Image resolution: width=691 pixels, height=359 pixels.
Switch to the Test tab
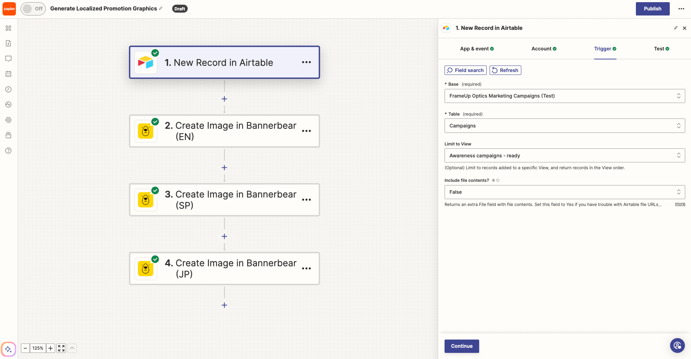tap(661, 49)
